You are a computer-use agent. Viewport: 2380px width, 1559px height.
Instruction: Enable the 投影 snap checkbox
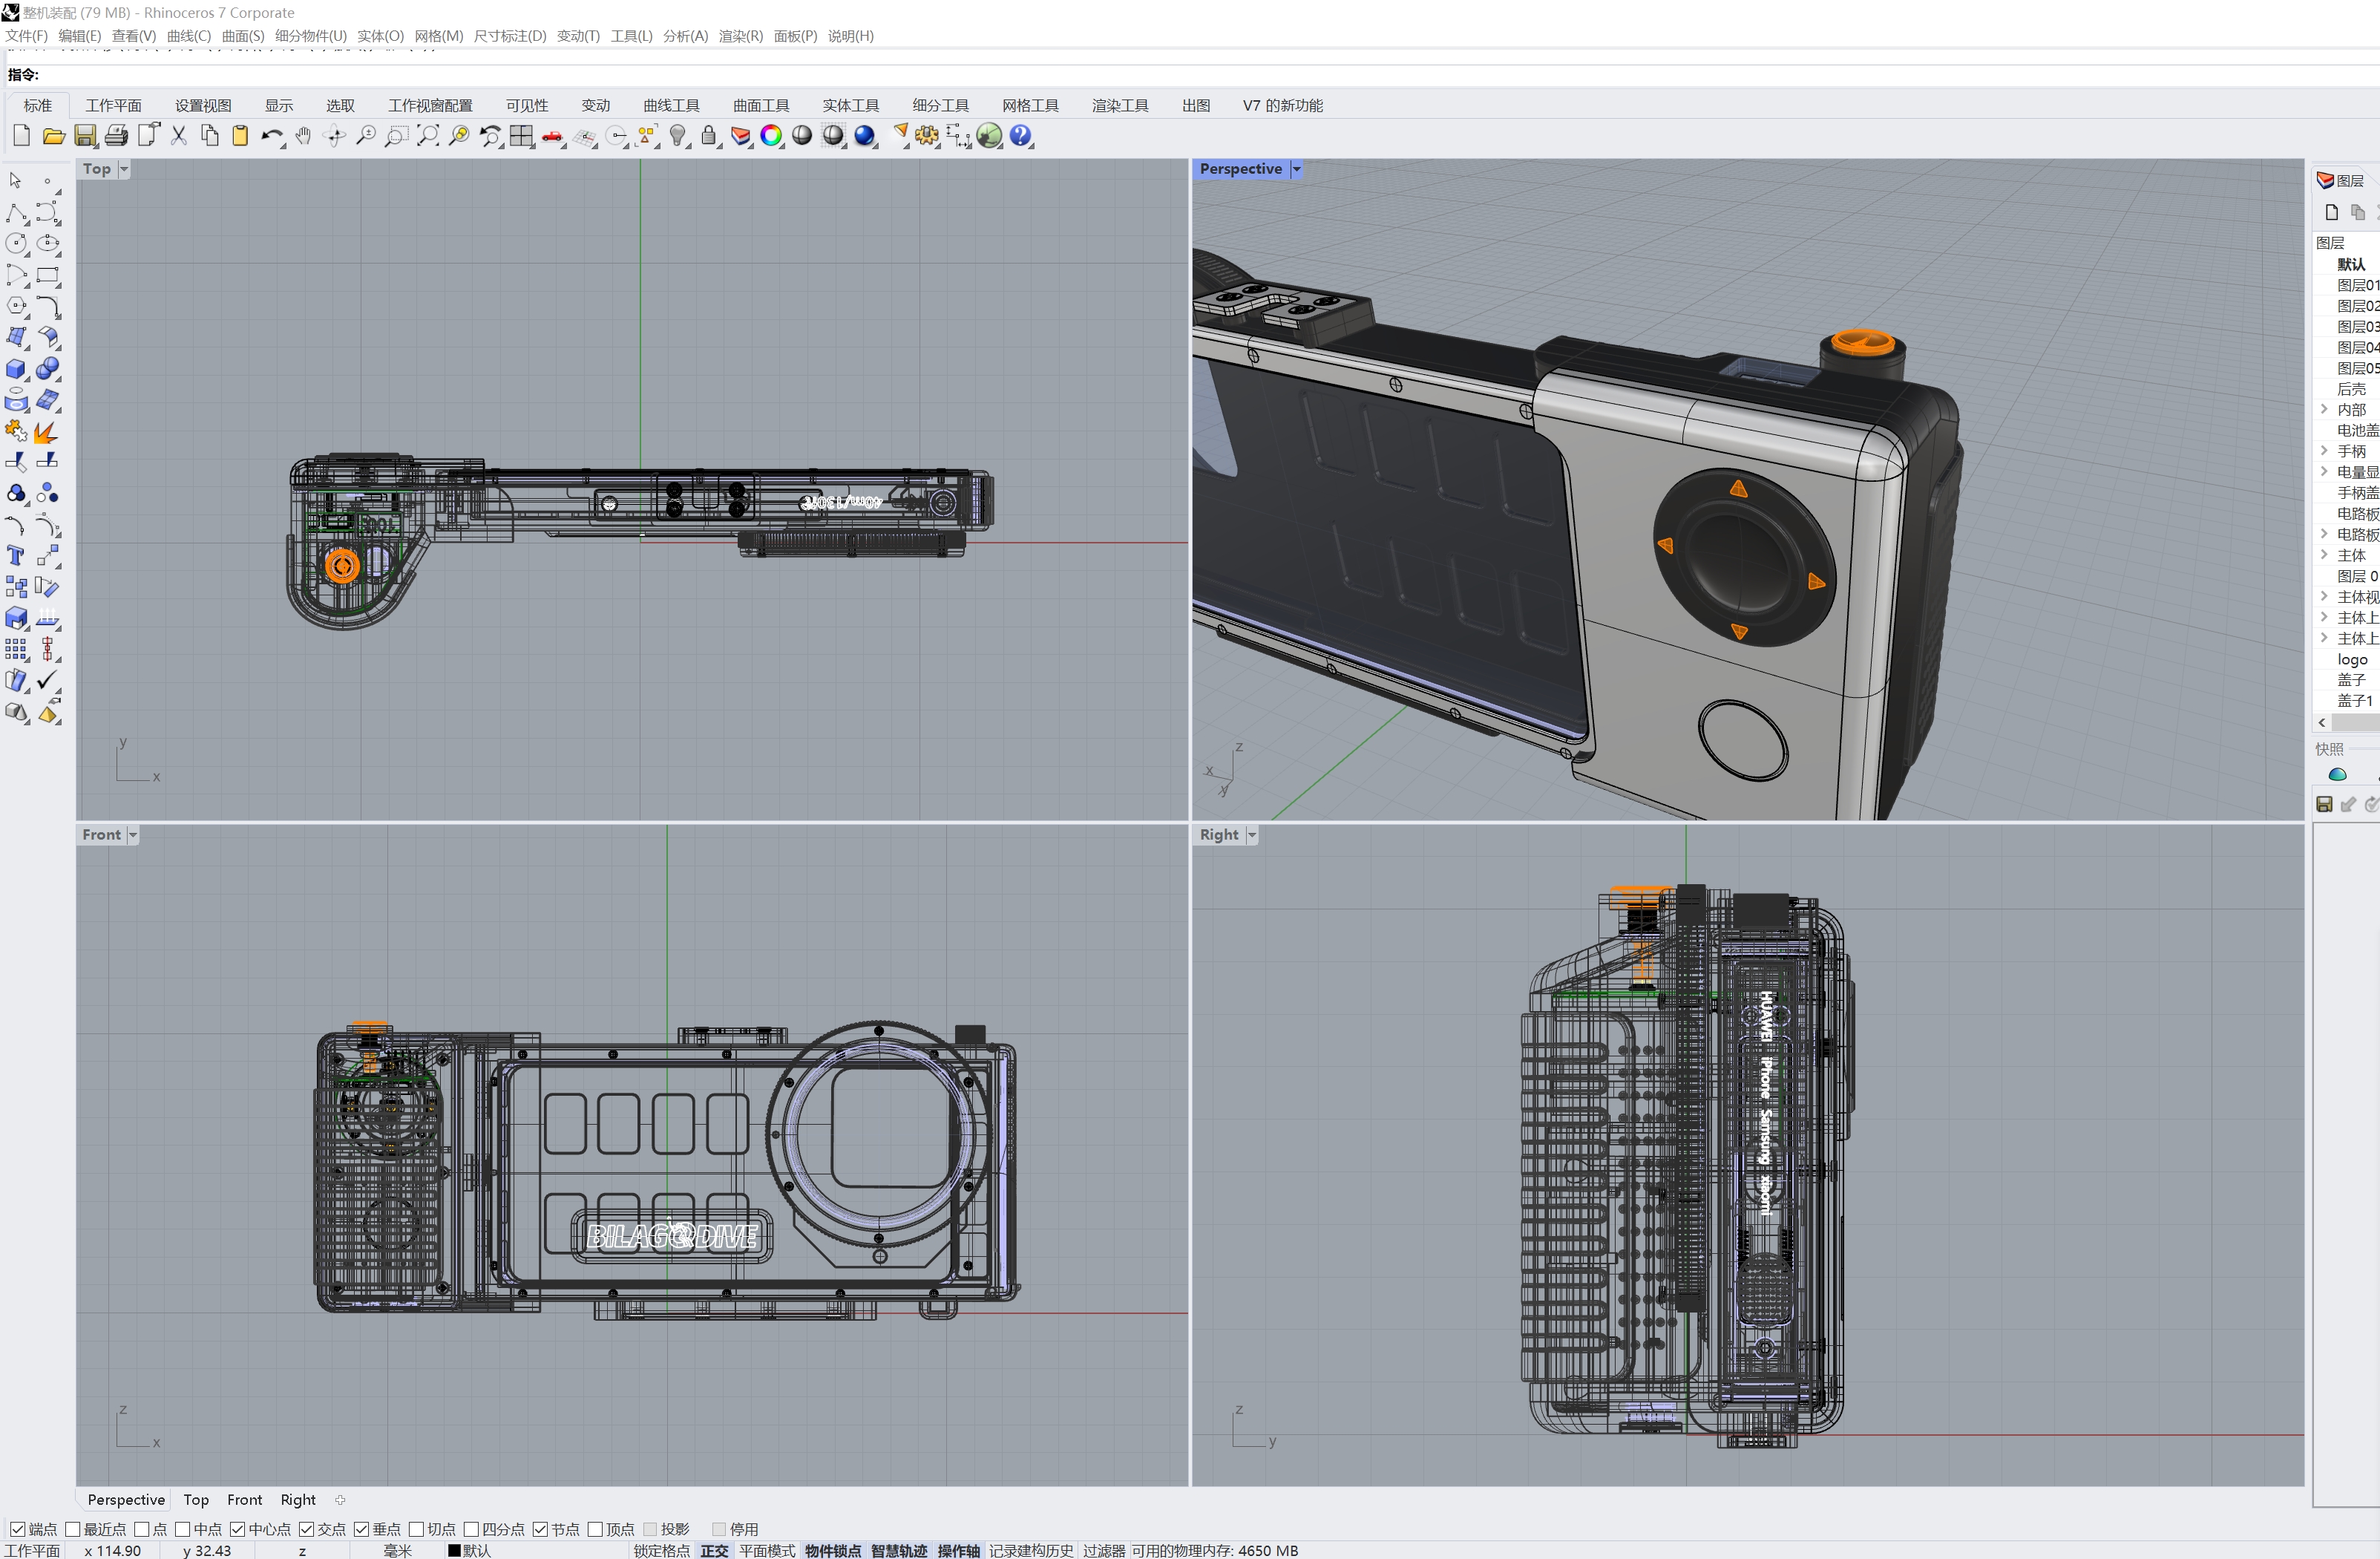pos(651,1529)
